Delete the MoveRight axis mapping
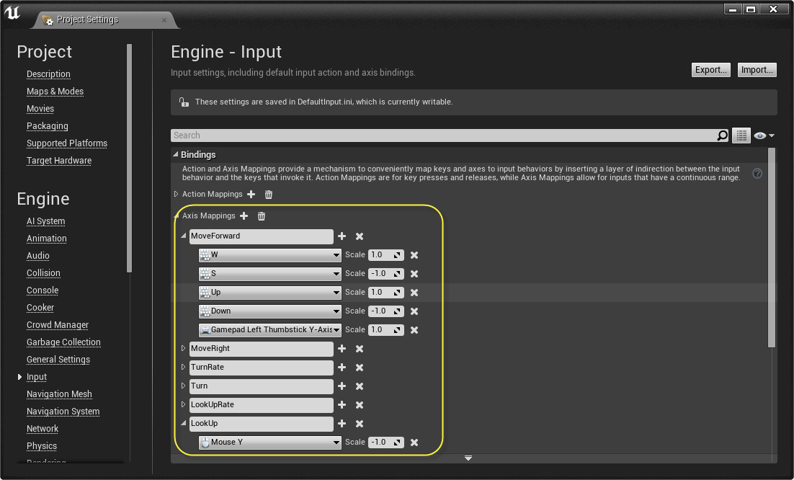This screenshot has width=794, height=480. coord(360,349)
